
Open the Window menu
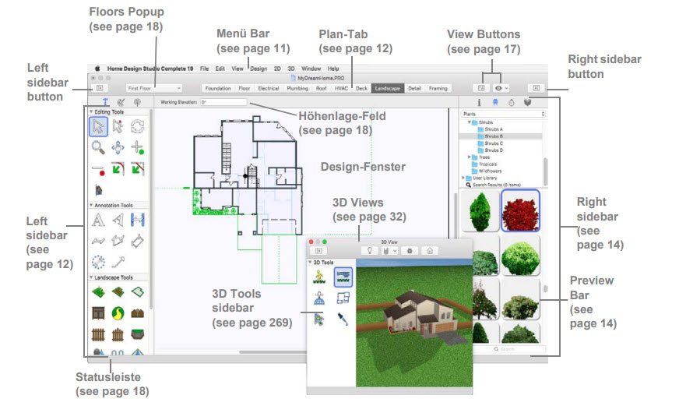point(311,69)
